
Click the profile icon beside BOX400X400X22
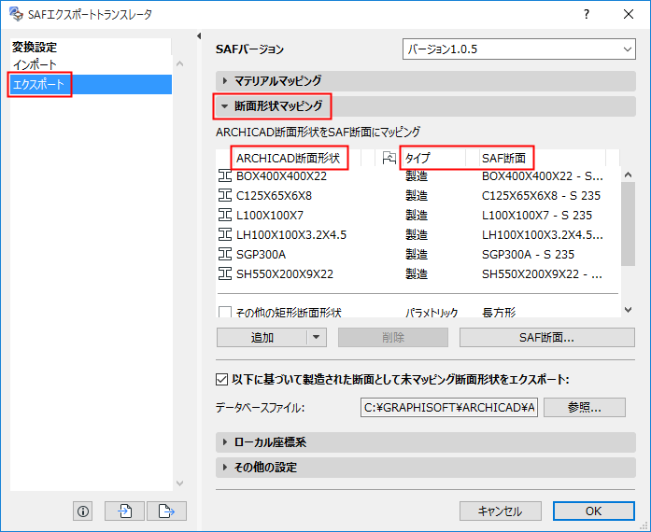click(224, 176)
